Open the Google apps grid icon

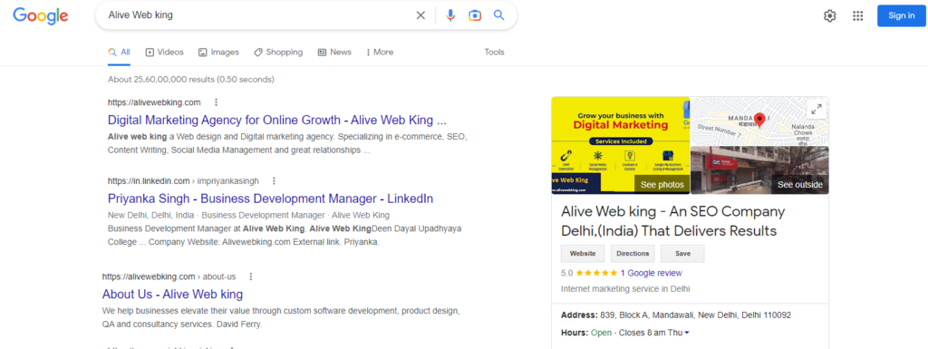pos(857,16)
